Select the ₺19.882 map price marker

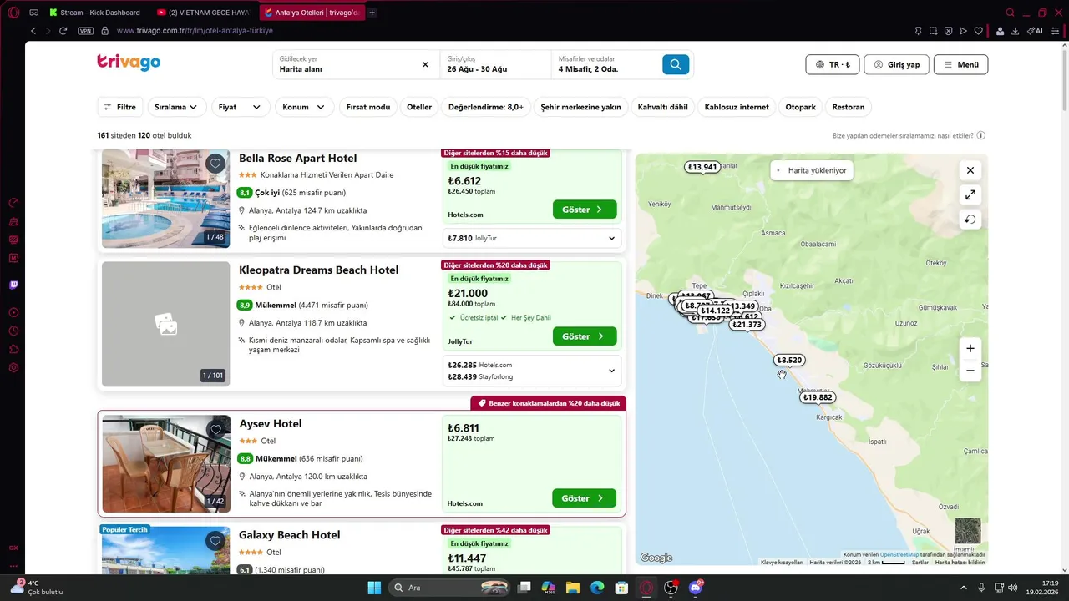pyautogui.click(x=818, y=397)
